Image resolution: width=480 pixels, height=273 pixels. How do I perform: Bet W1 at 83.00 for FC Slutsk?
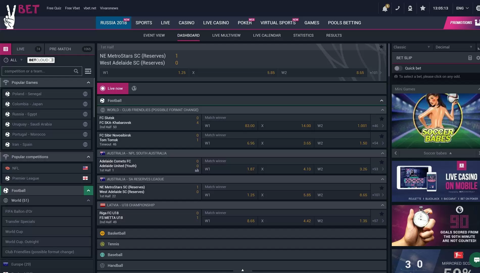(x=229, y=126)
